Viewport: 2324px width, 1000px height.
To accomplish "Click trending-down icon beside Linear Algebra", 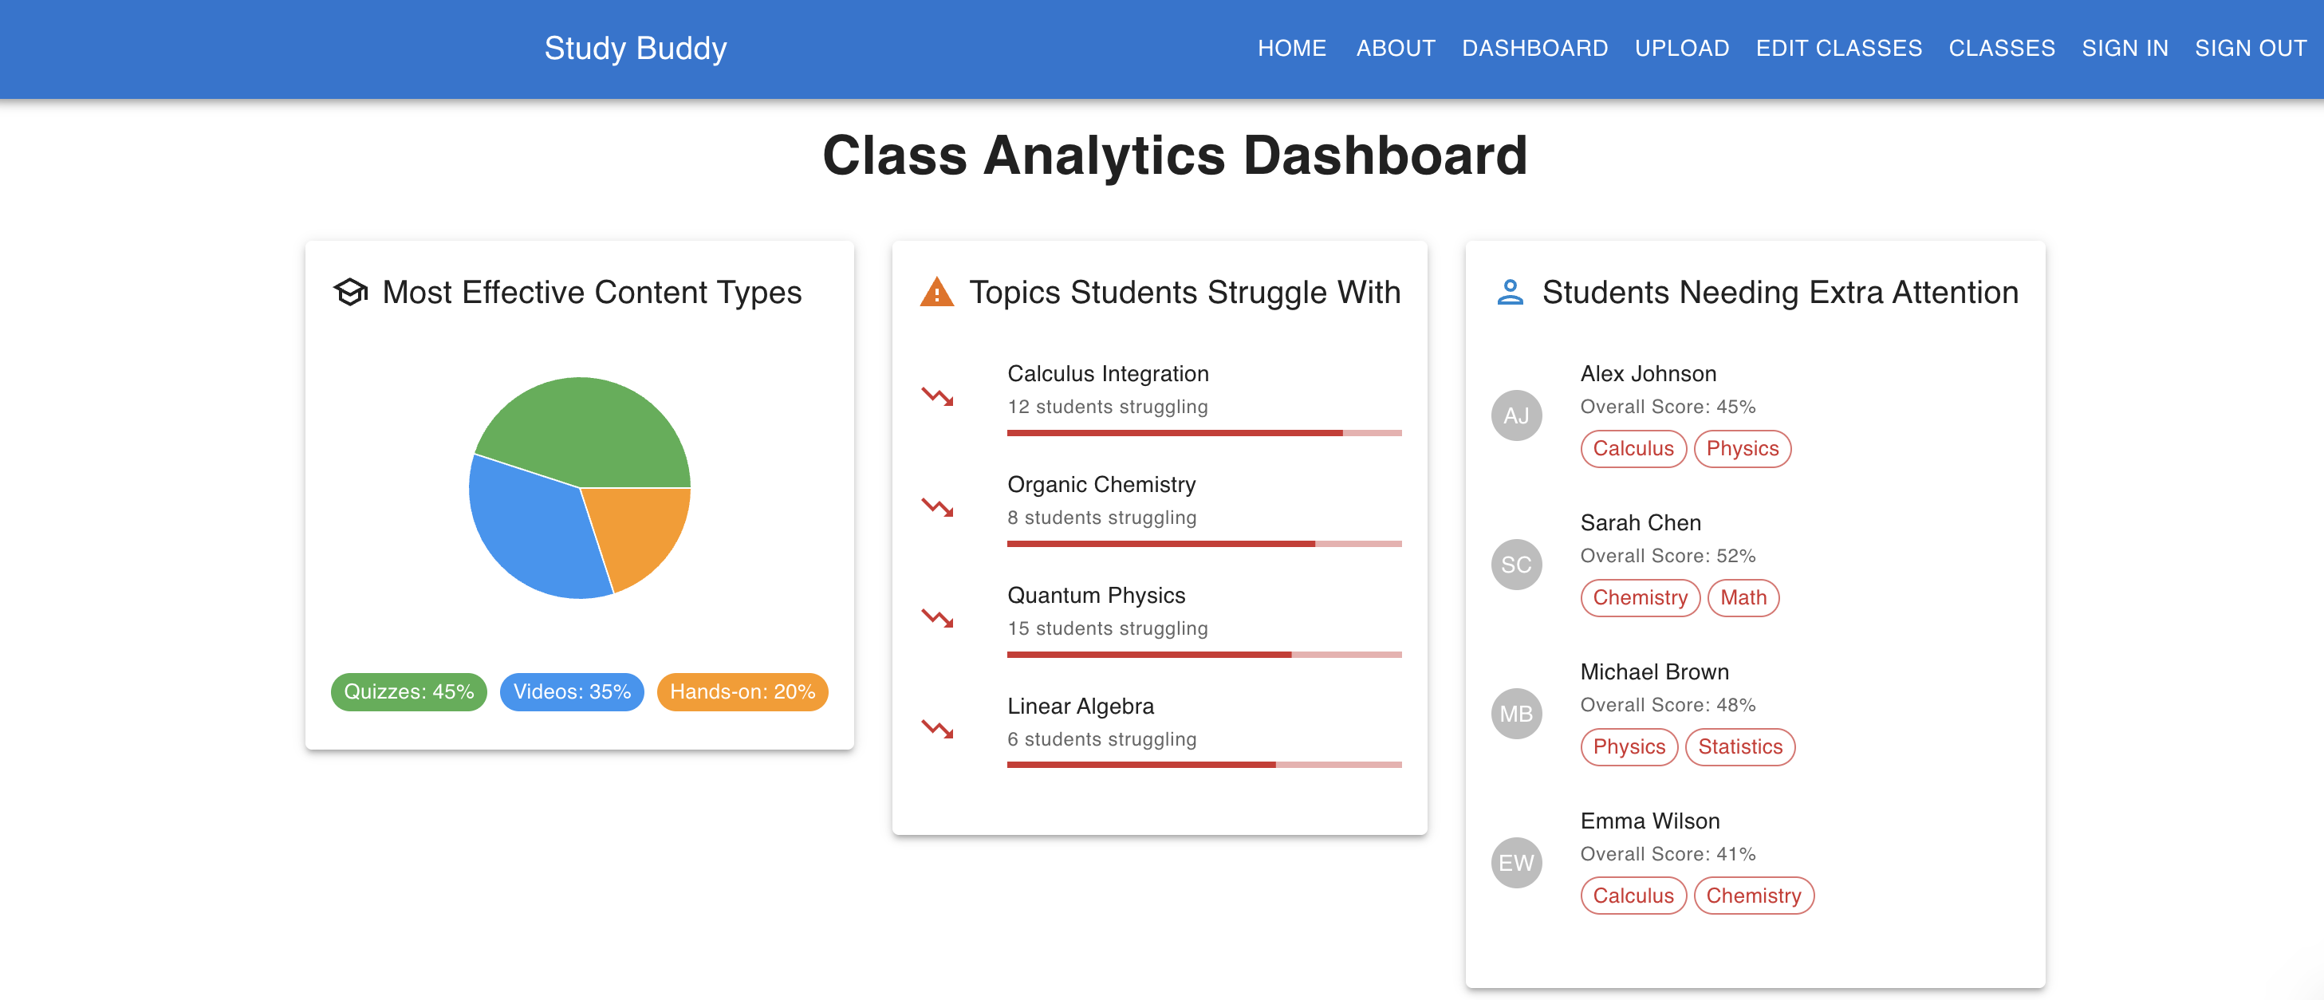I will pos(936,729).
